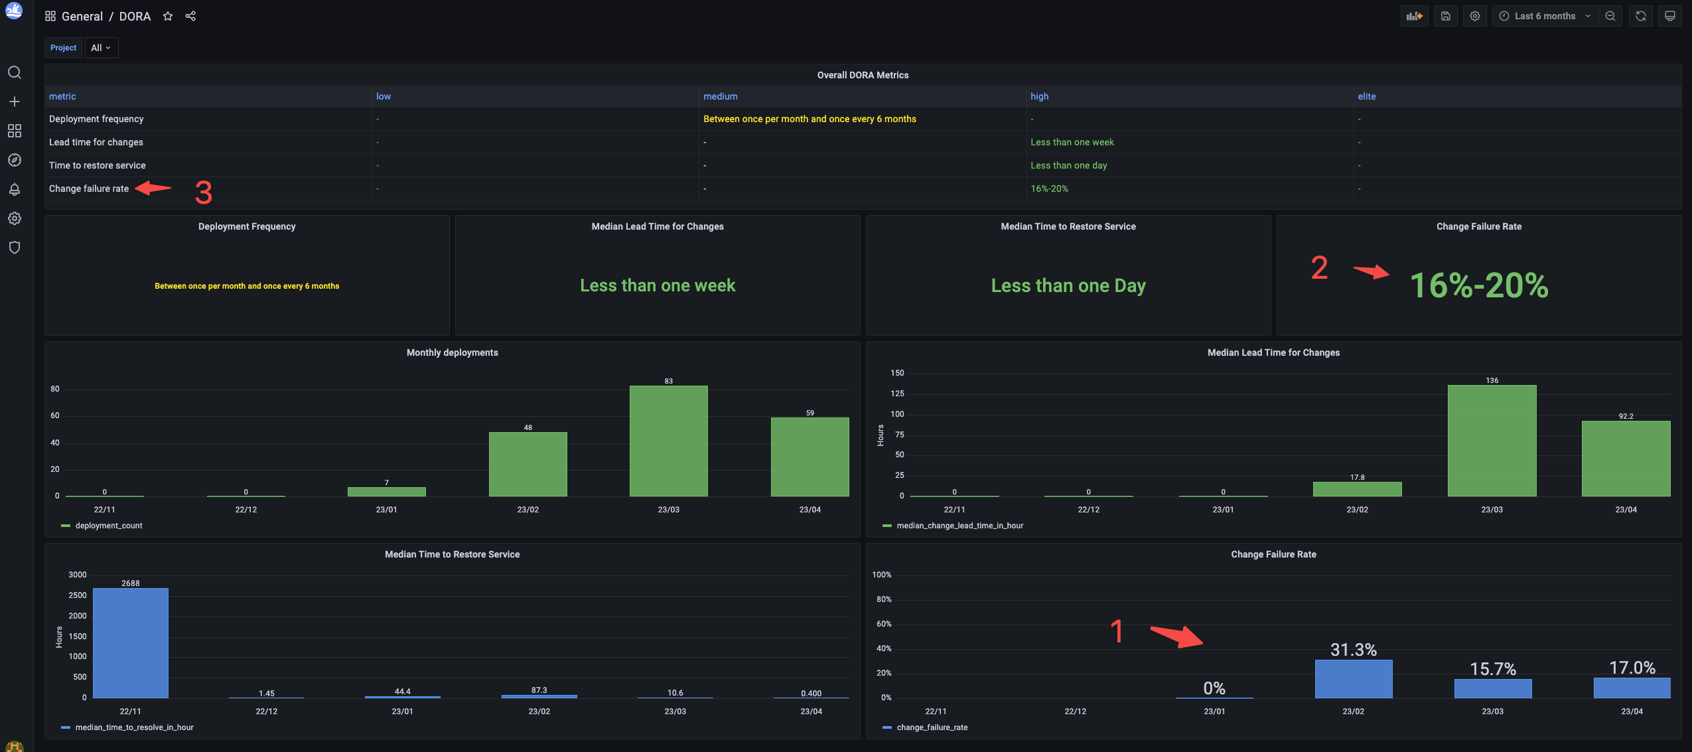Click median_change_lead_time_in_hour legend color swatch
Image resolution: width=1692 pixels, height=752 pixels.
click(x=887, y=526)
